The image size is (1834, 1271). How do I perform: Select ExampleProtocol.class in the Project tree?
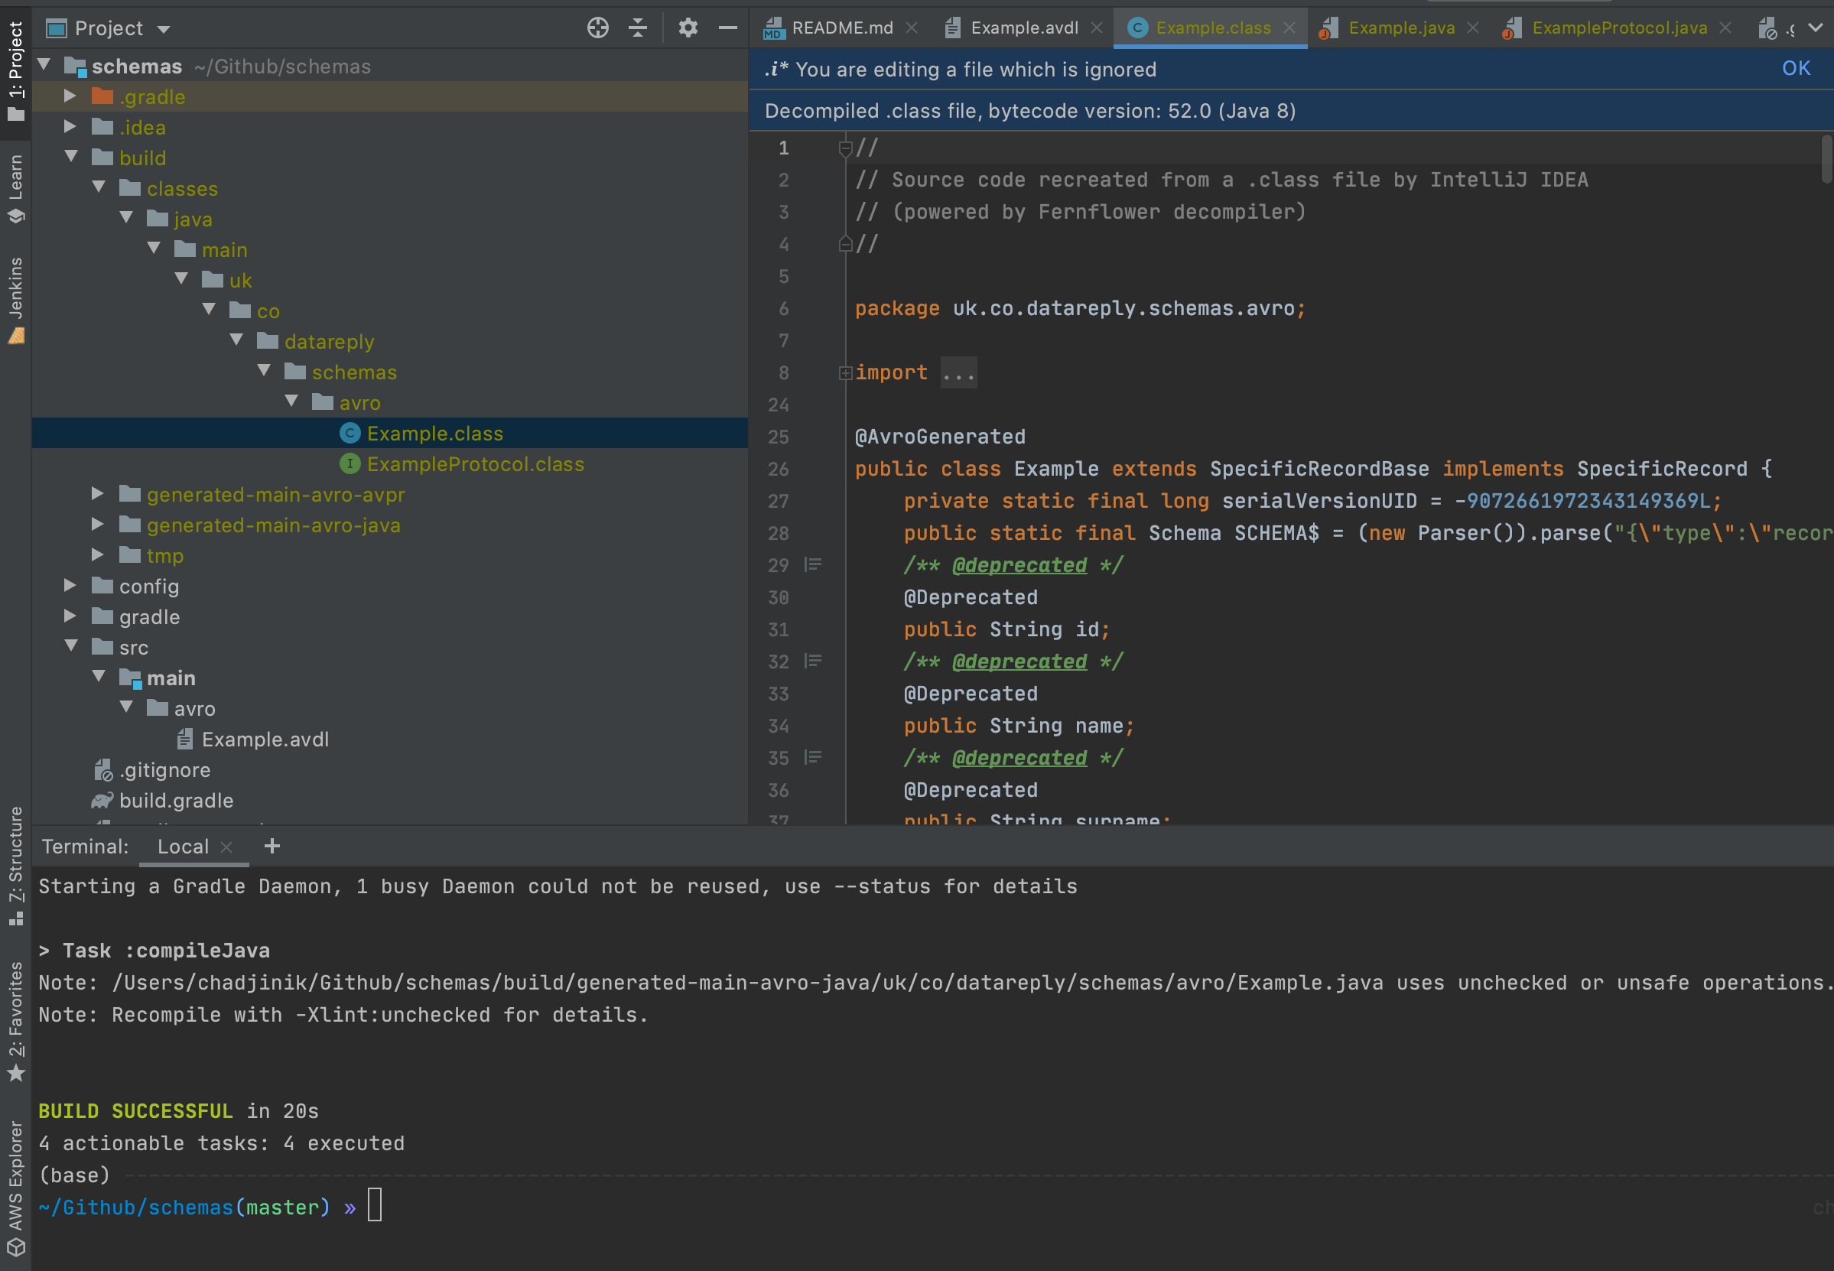coord(475,463)
